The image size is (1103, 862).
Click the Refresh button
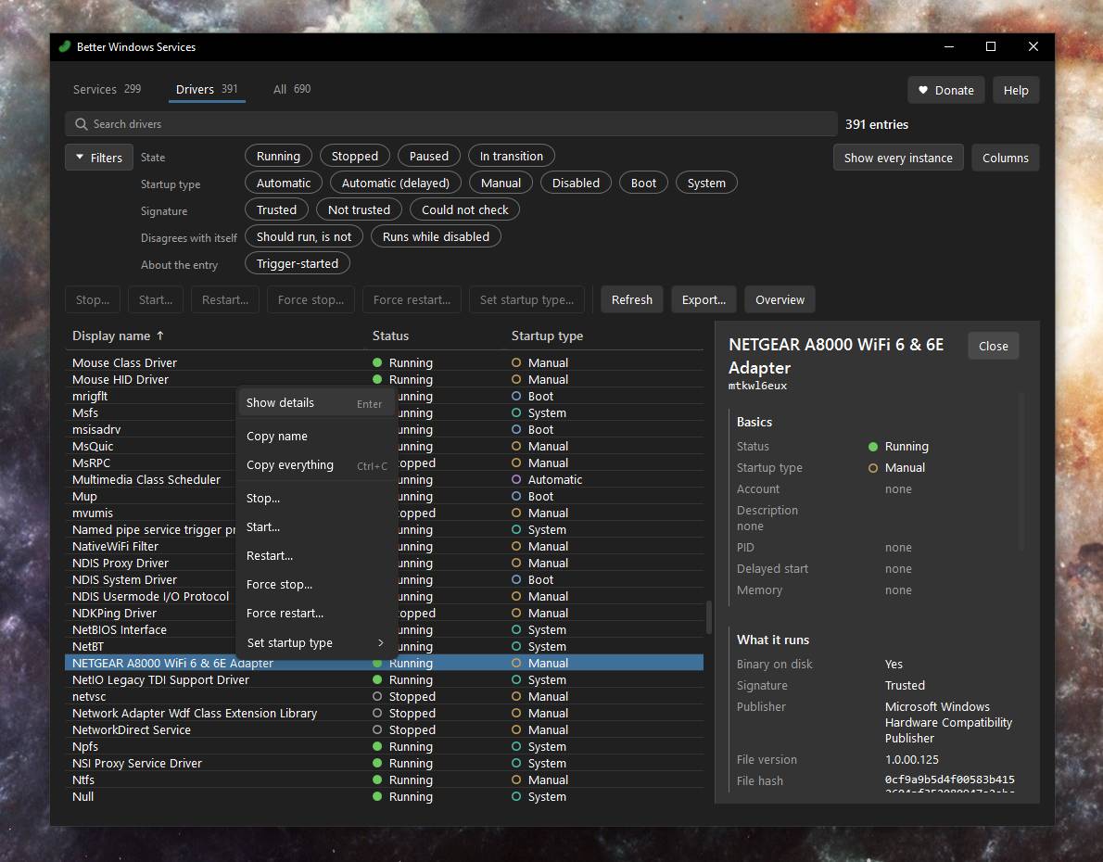tap(632, 299)
